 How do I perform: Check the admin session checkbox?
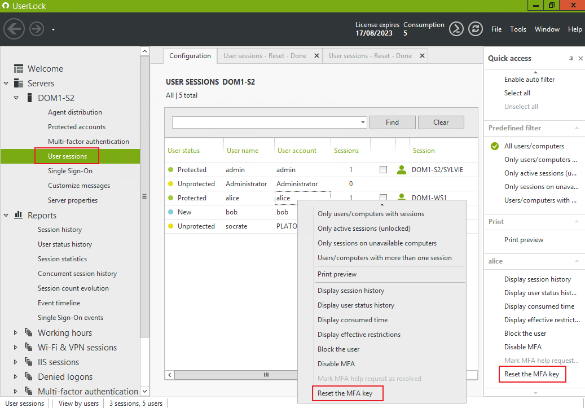click(383, 170)
